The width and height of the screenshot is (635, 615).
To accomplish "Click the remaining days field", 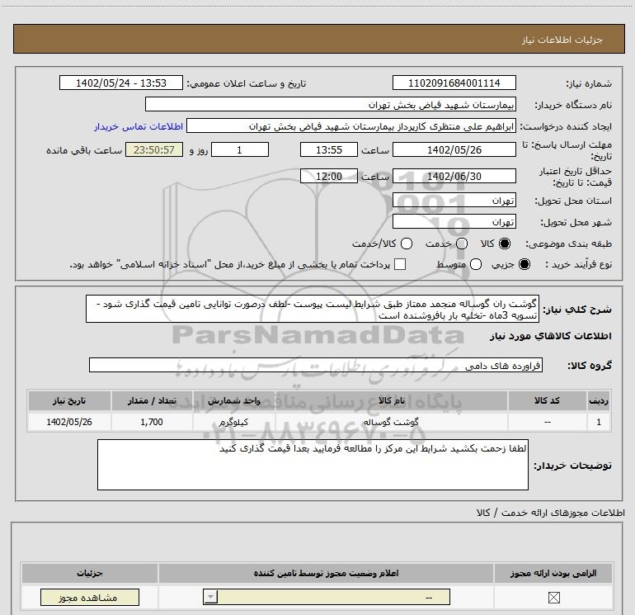I will [x=240, y=149].
